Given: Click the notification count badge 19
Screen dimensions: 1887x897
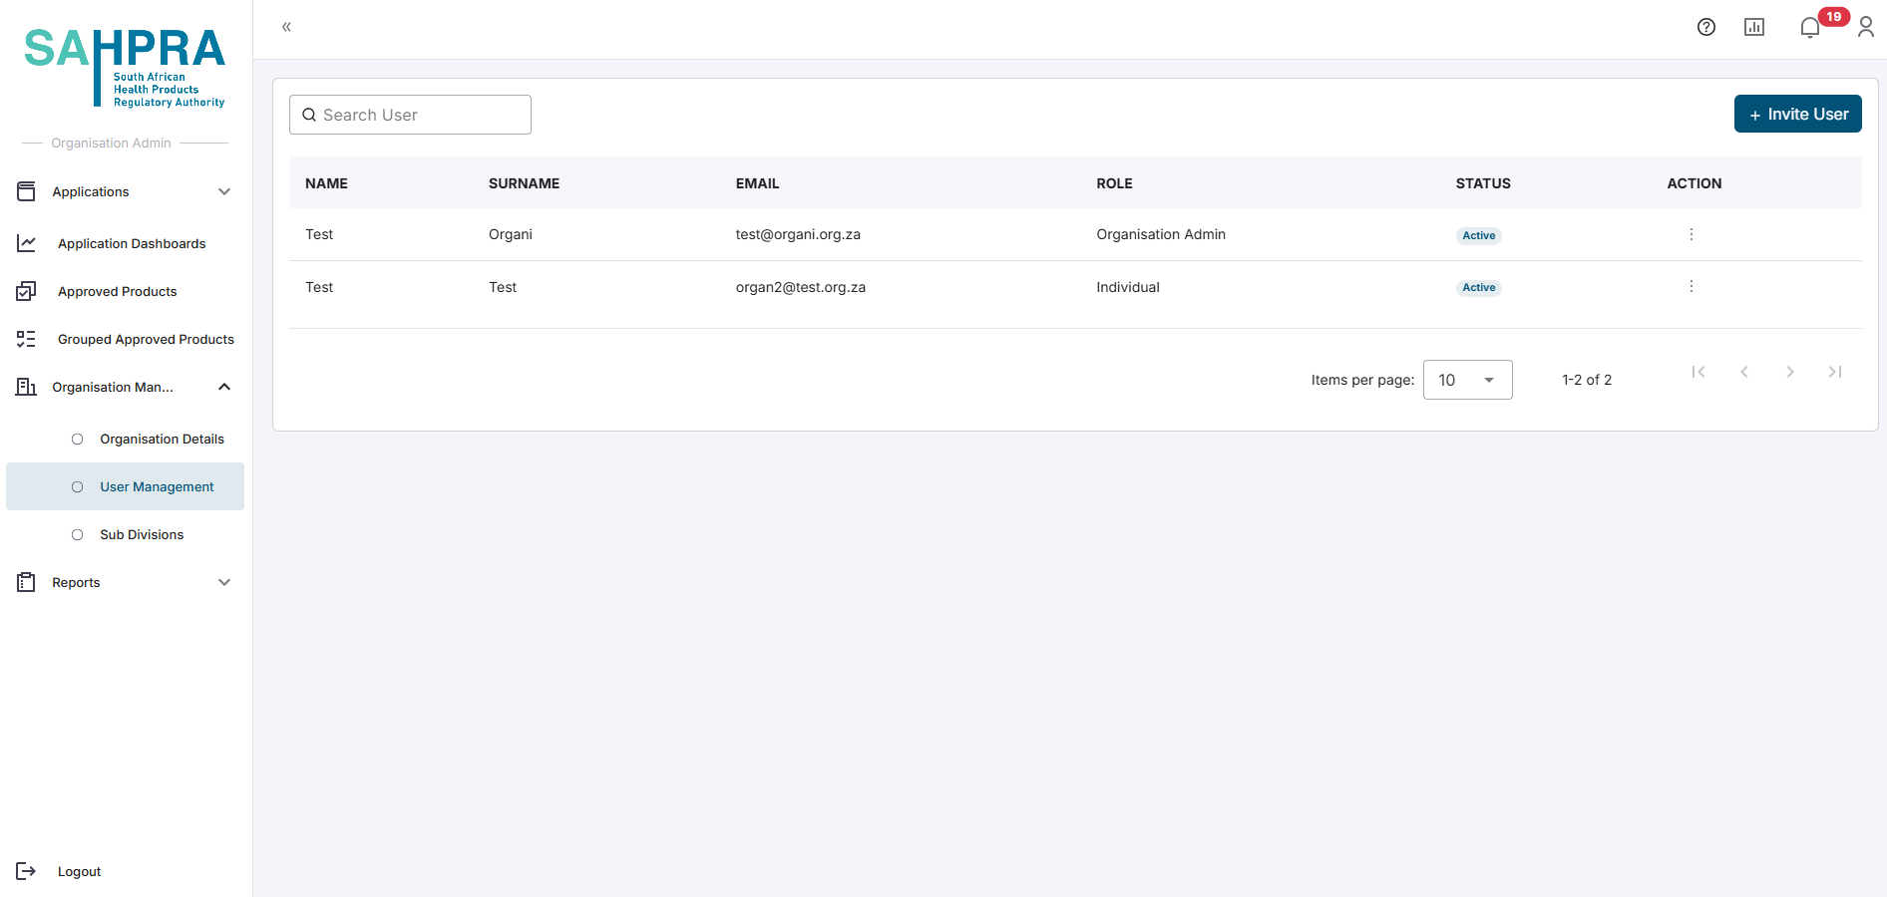Looking at the screenshot, I should [x=1833, y=17].
